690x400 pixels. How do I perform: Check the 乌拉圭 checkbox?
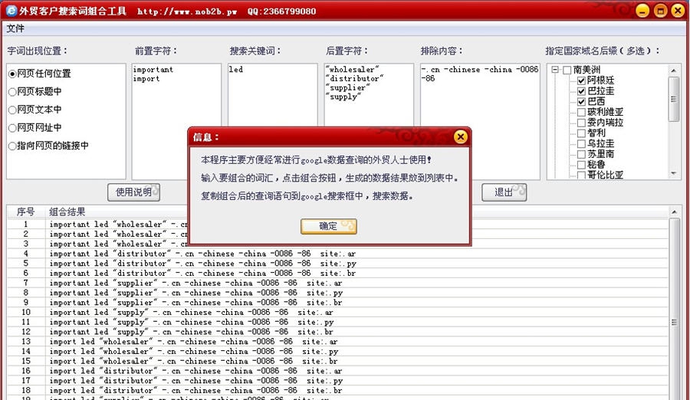click(x=581, y=144)
